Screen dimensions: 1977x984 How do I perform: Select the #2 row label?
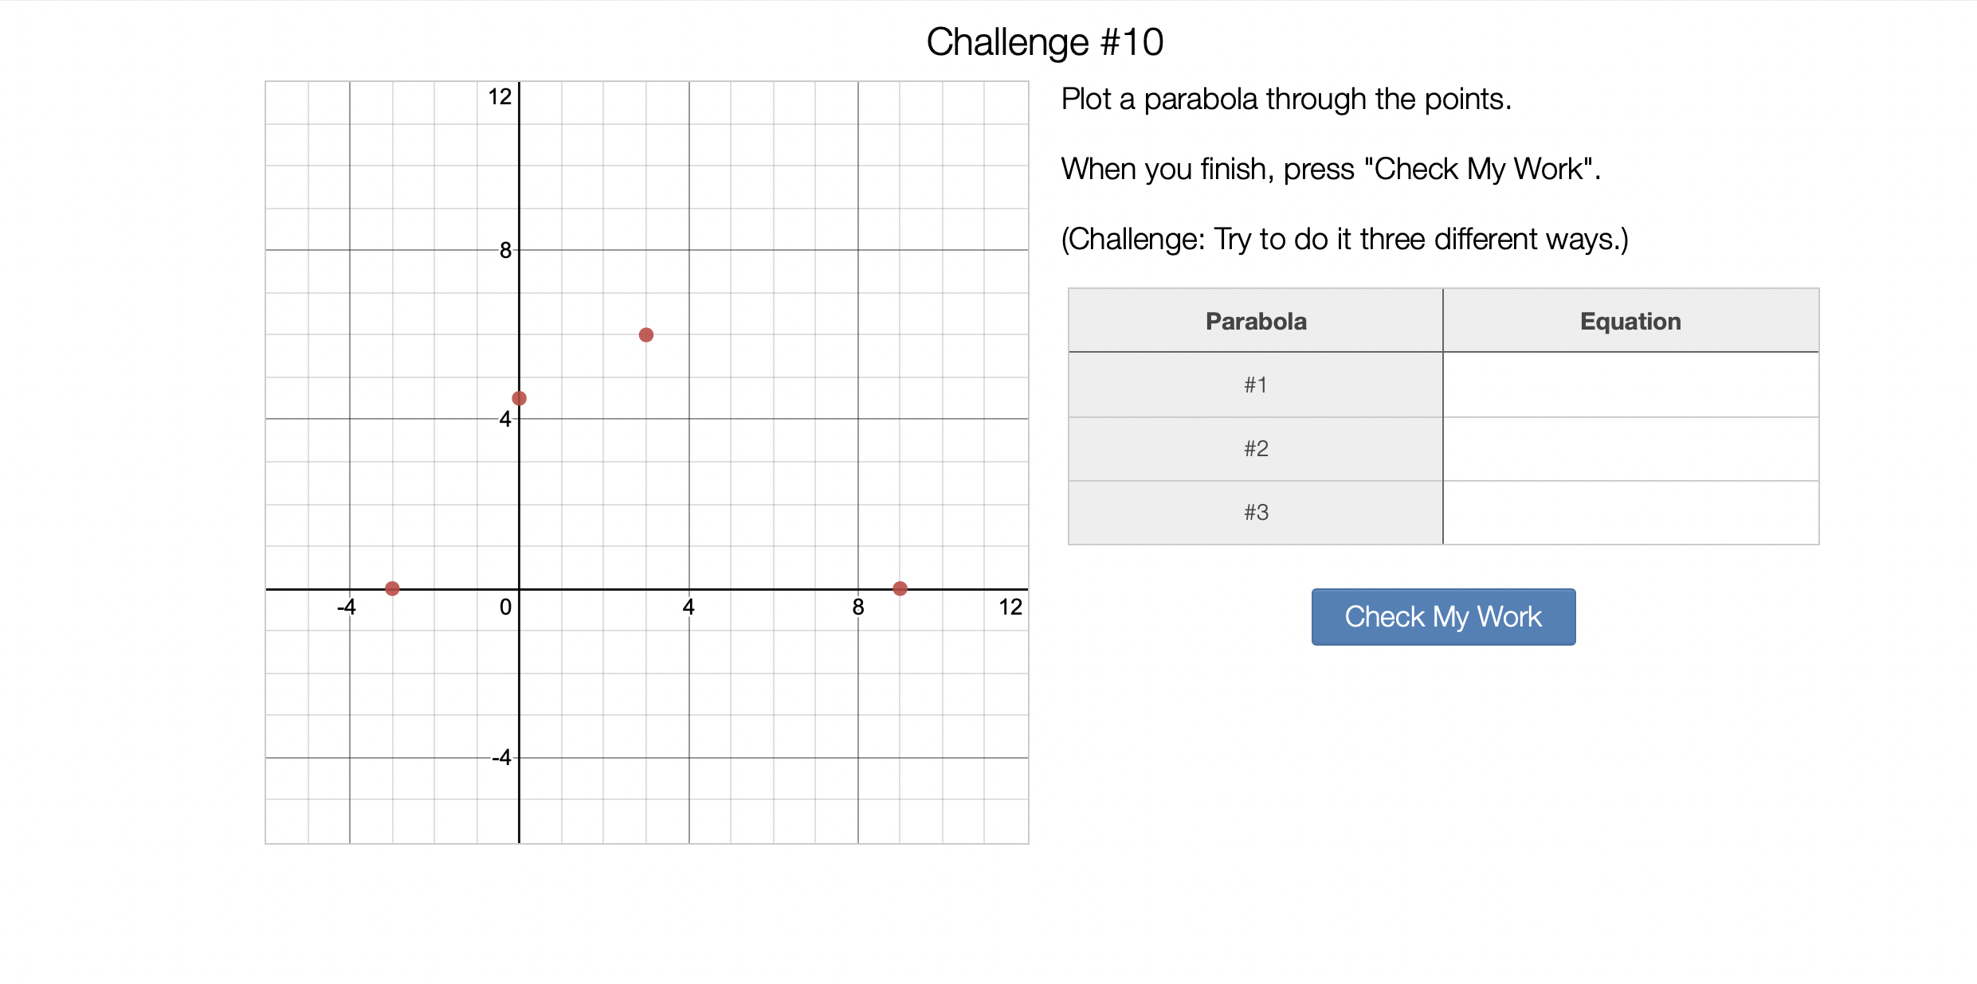click(x=1256, y=449)
